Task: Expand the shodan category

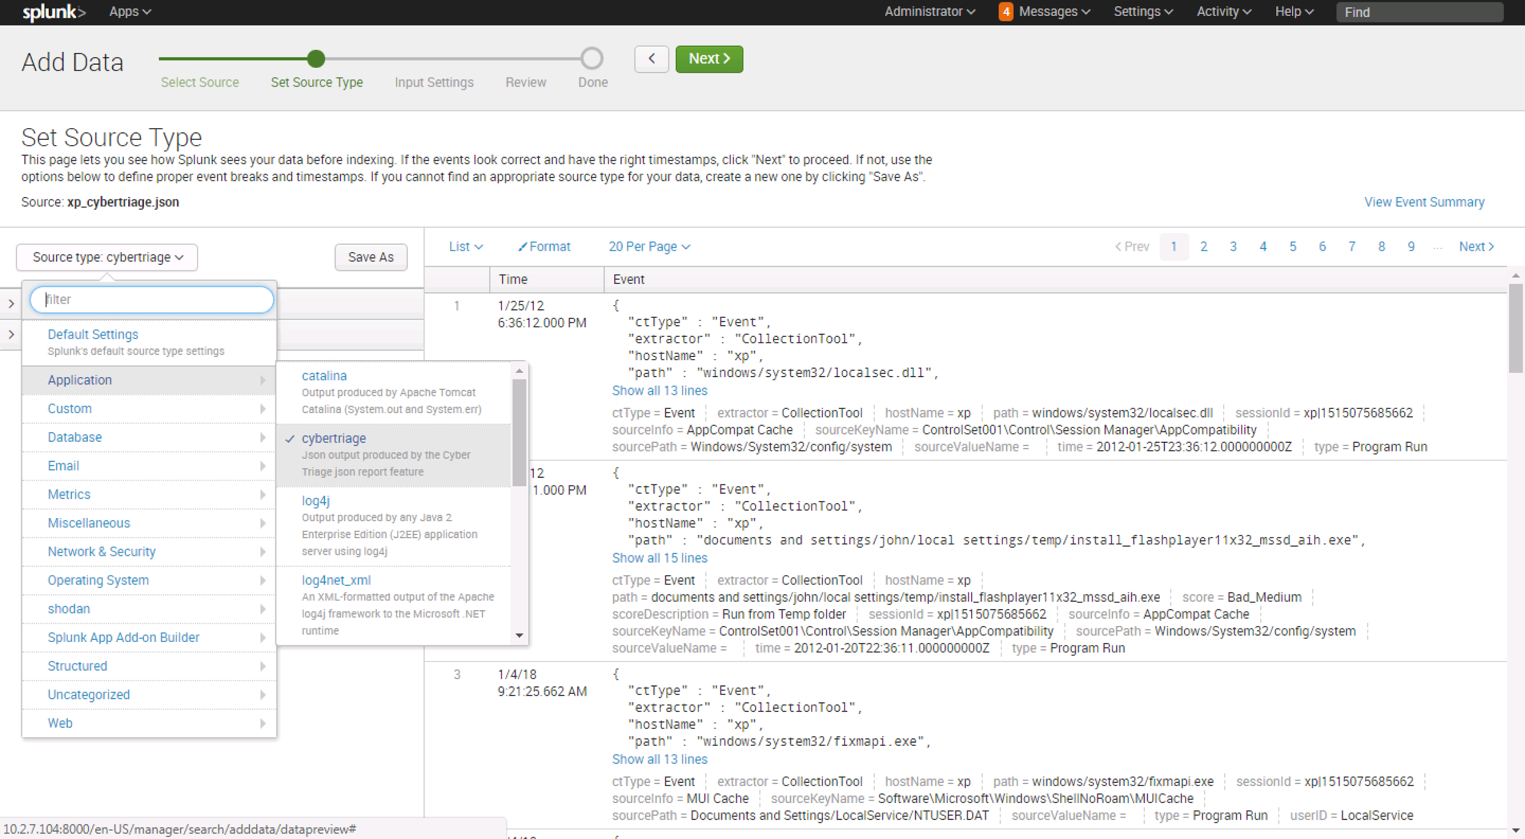Action: tap(149, 610)
